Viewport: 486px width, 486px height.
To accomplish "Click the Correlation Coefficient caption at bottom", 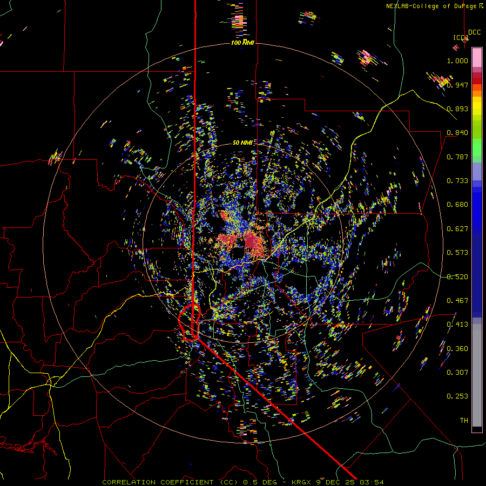I will (x=242, y=482).
